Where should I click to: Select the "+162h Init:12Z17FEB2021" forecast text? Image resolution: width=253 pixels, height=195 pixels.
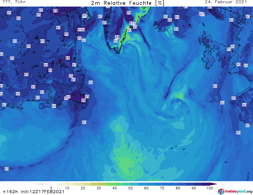click(x=33, y=192)
